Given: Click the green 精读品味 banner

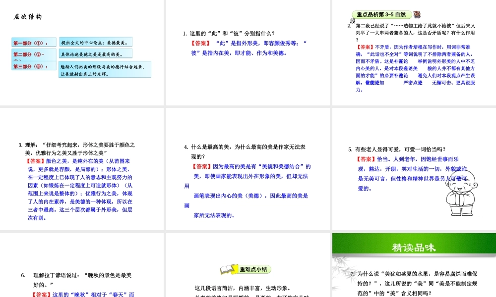Looking at the screenshot, I should pos(414,247).
